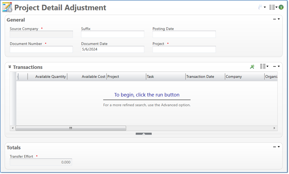Collapse the grid using bottom up-arrow bar
Image resolution: width=289 pixels, height=174 pixels.
pos(144,134)
